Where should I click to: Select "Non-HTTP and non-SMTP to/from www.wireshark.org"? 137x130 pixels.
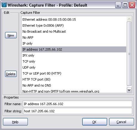click(74, 91)
